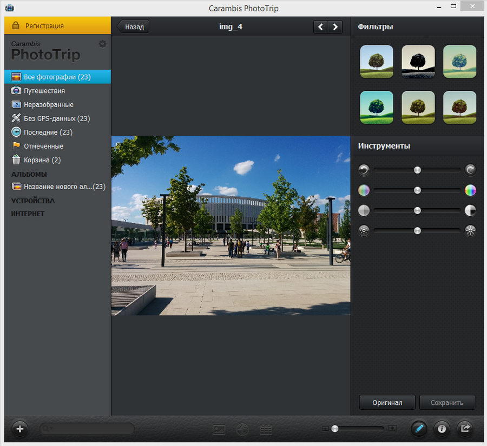Open photo info with the 'i' icon
Image resolution: width=487 pixels, height=446 pixels.
tap(442, 429)
